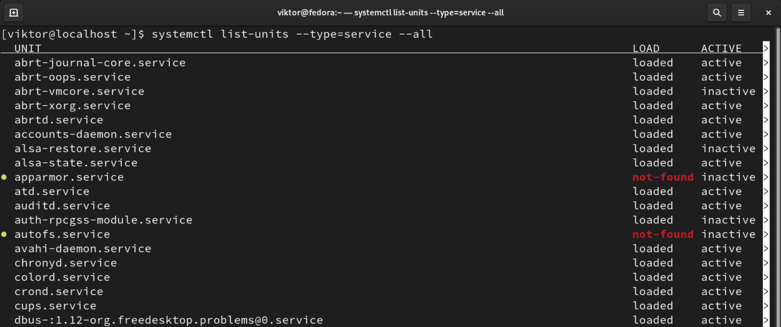Click the dbus freedesktop problems service line
This screenshot has height=327, width=781.
click(x=168, y=320)
